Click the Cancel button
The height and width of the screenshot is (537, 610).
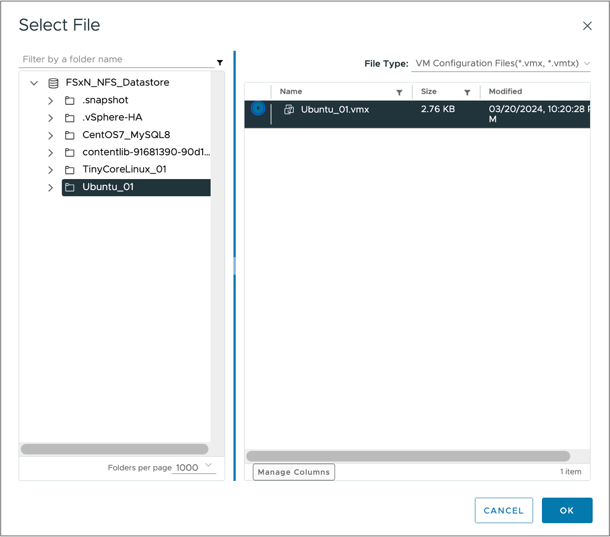click(504, 510)
